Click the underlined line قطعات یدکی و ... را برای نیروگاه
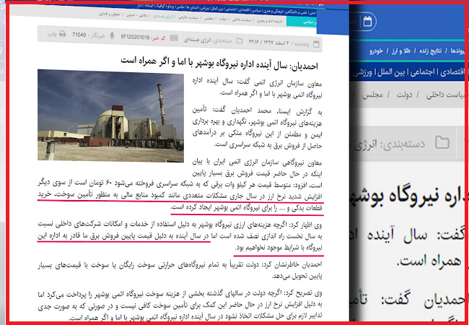 [247, 208]
